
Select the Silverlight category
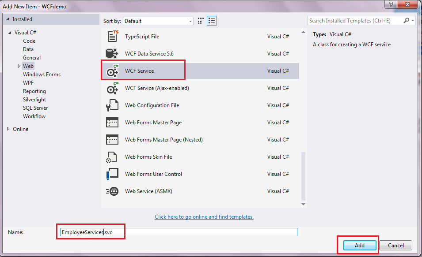pos(34,100)
